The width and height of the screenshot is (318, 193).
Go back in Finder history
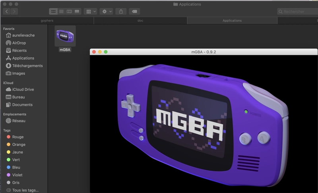pyautogui.click(x=7, y=12)
